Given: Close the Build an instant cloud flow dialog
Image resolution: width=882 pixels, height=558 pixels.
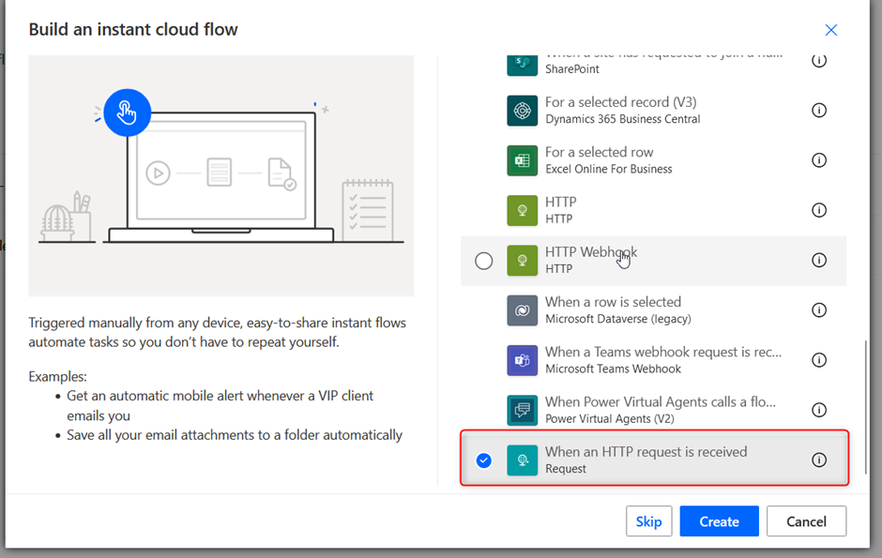Looking at the screenshot, I should pos(830,30).
